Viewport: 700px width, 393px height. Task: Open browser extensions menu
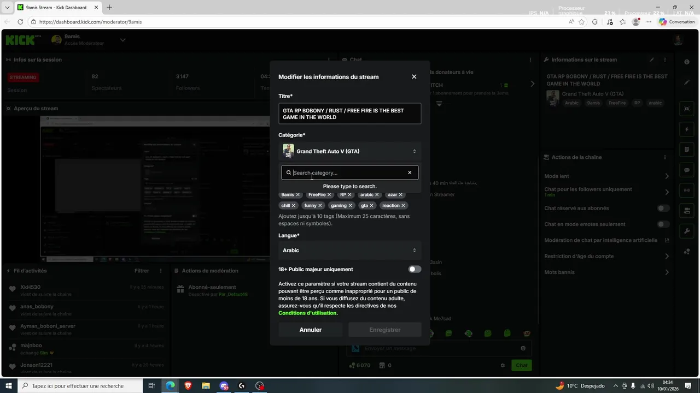click(595, 22)
